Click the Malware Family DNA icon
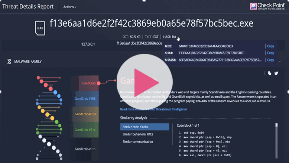The image size is (289, 163). 9,61
